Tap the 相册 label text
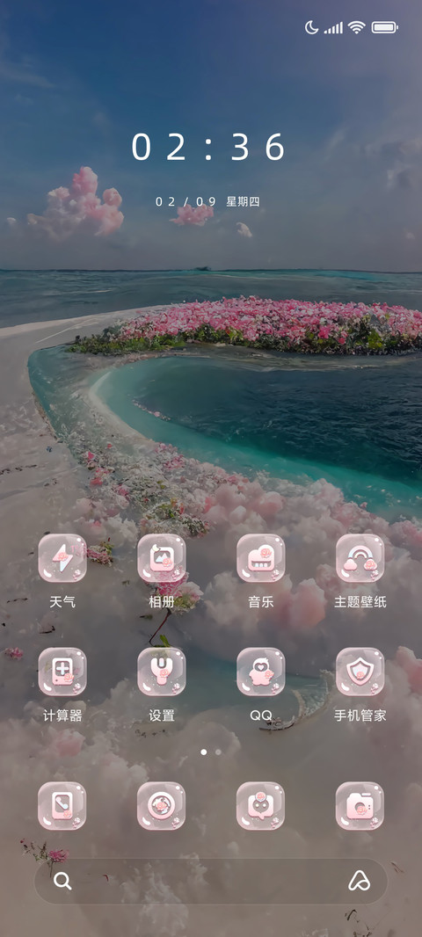 click(162, 602)
